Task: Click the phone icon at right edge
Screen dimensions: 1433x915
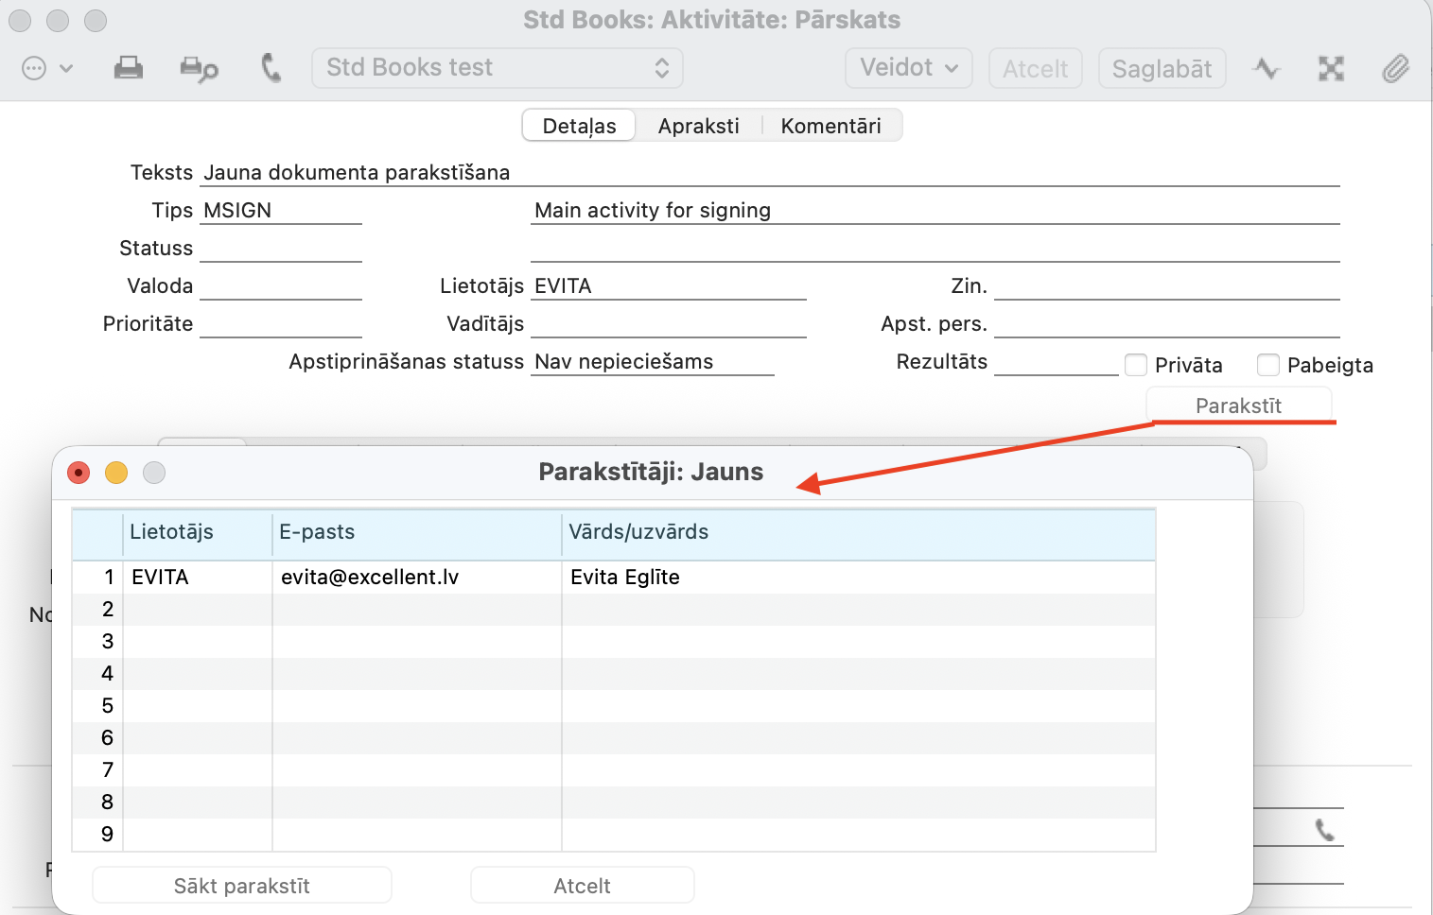Action: pyautogui.click(x=1325, y=830)
